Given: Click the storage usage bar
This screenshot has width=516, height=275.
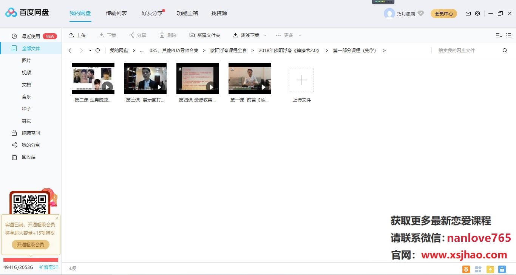Looking at the screenshot, I should 31,260.
